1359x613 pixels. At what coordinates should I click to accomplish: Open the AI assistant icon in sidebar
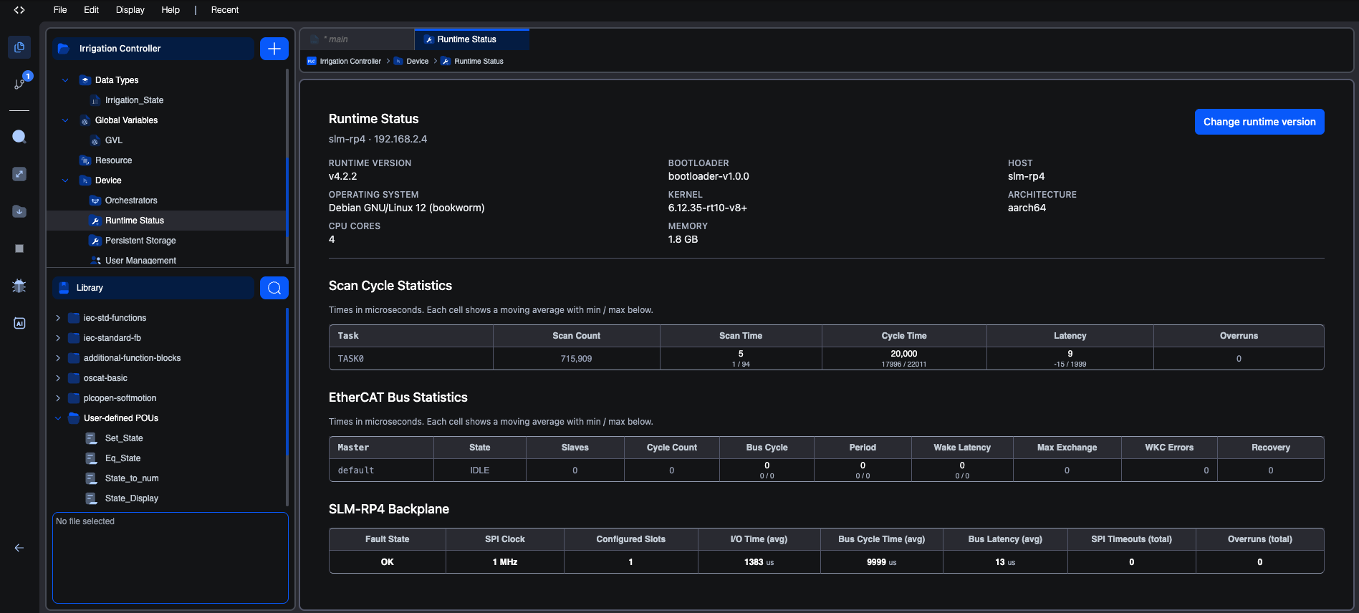(19, 323)
